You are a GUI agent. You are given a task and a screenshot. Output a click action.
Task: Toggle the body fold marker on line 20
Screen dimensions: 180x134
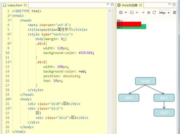tap(10, 99)
